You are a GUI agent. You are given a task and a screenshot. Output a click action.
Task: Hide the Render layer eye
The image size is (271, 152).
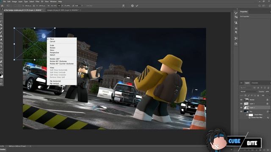(x=241, y=100)
